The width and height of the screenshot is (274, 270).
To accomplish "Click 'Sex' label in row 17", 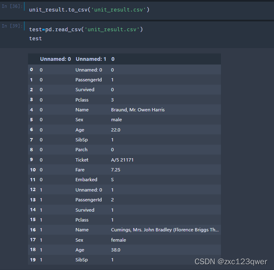I will coord(79,240).
